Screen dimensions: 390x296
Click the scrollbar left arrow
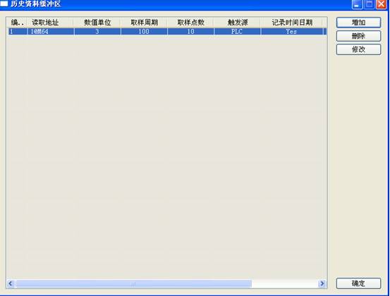pyautogui.click(x=11, y=283)
